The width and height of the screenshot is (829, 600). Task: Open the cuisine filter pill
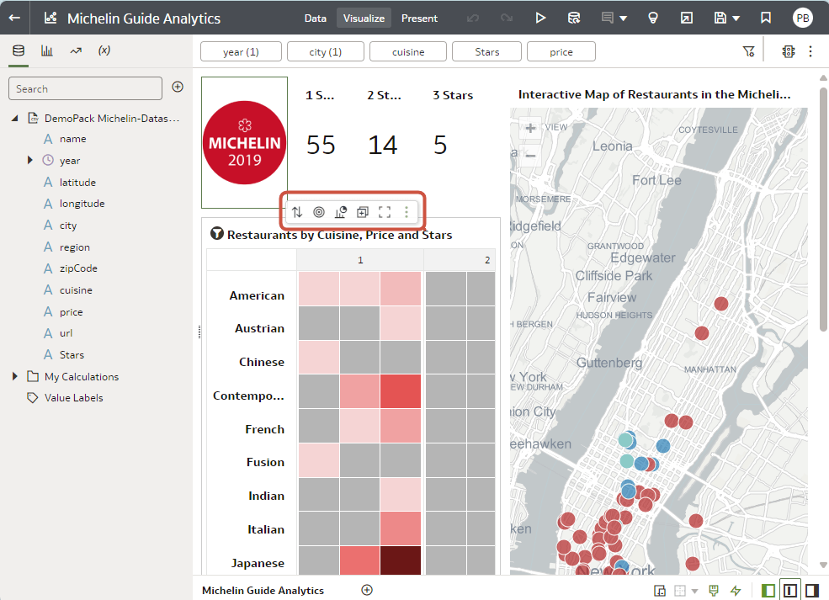click(408, 52)
